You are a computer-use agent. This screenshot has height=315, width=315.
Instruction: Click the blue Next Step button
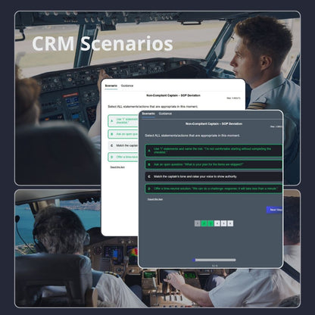[275, 210]
